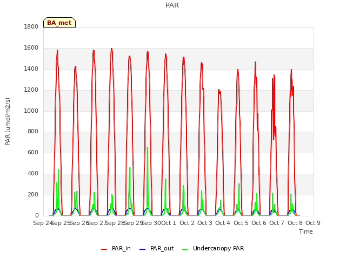Click the Oct 6 x-axis tick label
This screenshot has height=259, width=346.
tap(259, 223)
